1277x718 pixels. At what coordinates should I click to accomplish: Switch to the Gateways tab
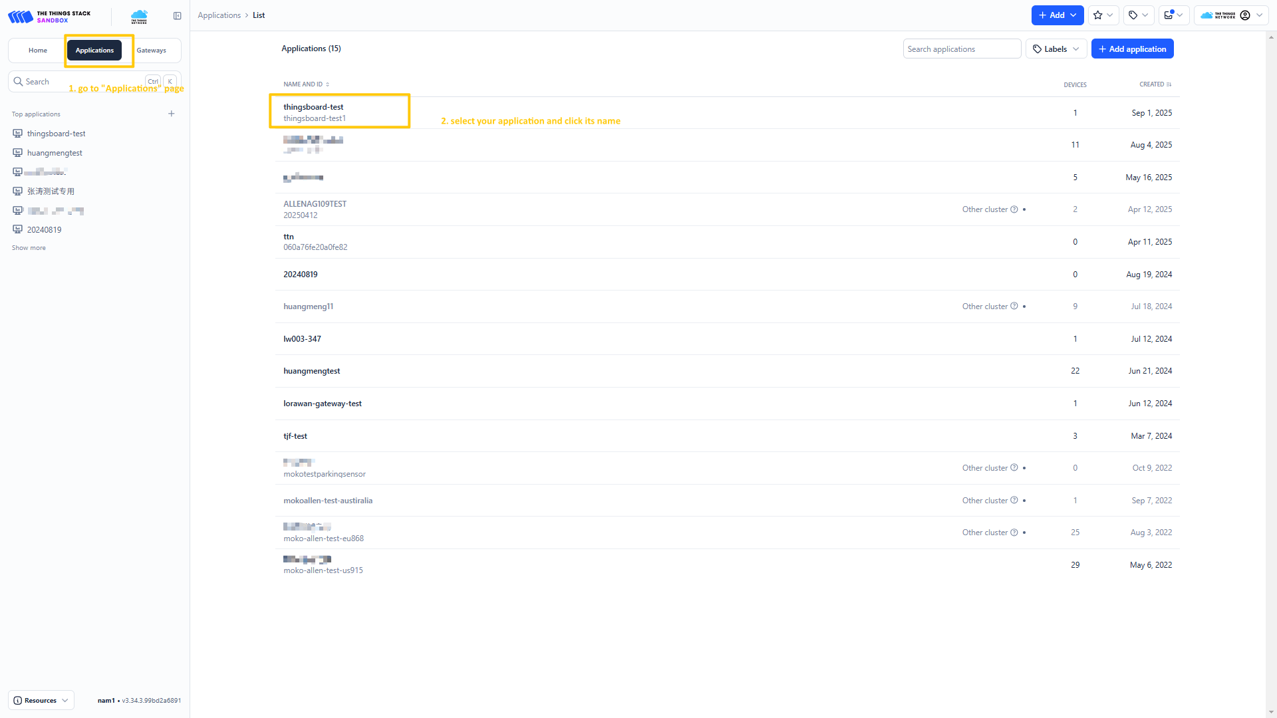click(x=151, y=51)
